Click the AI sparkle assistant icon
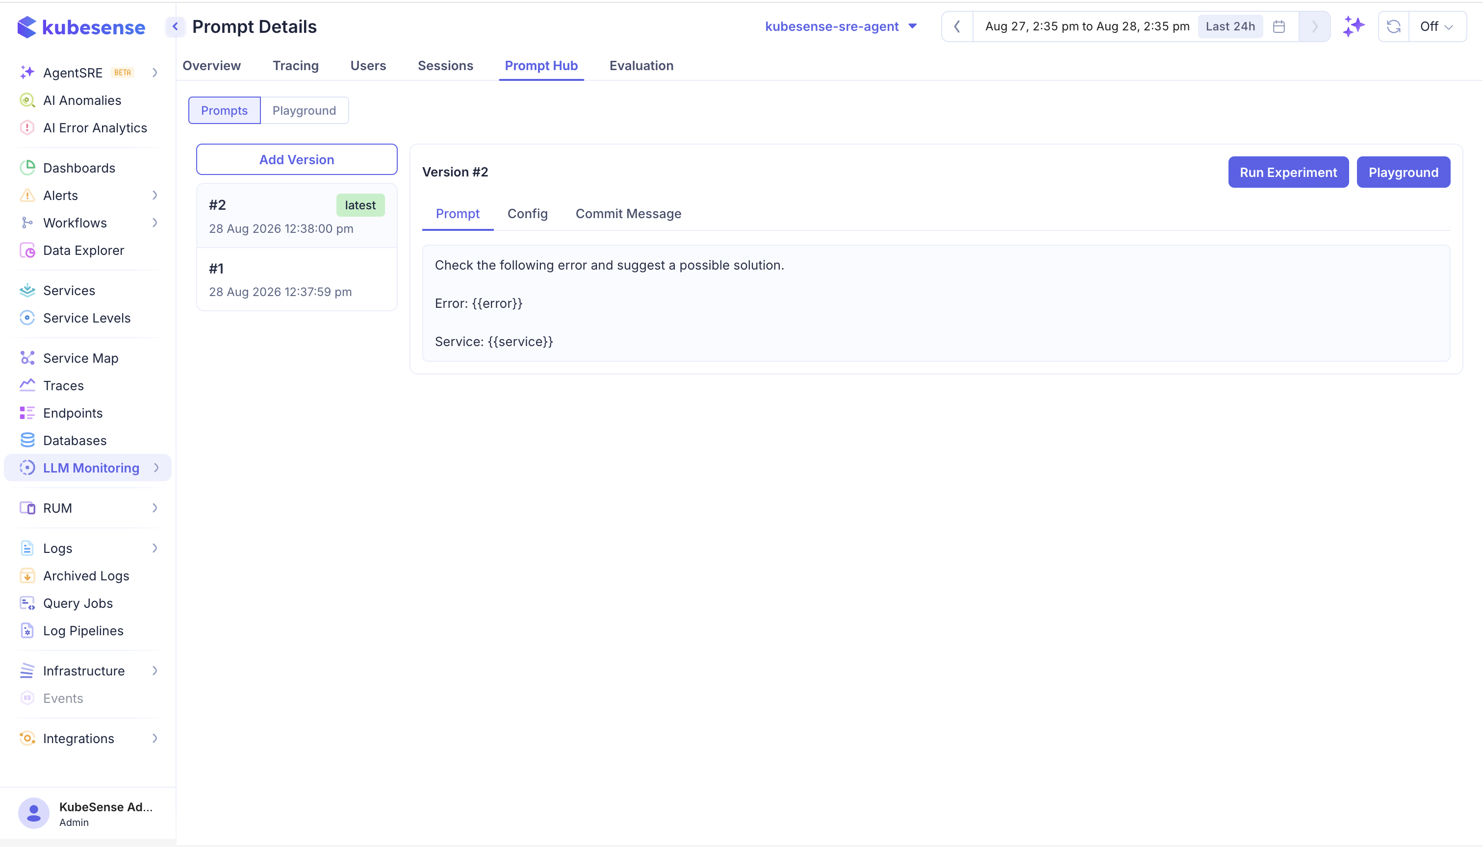 [1353, 27]
